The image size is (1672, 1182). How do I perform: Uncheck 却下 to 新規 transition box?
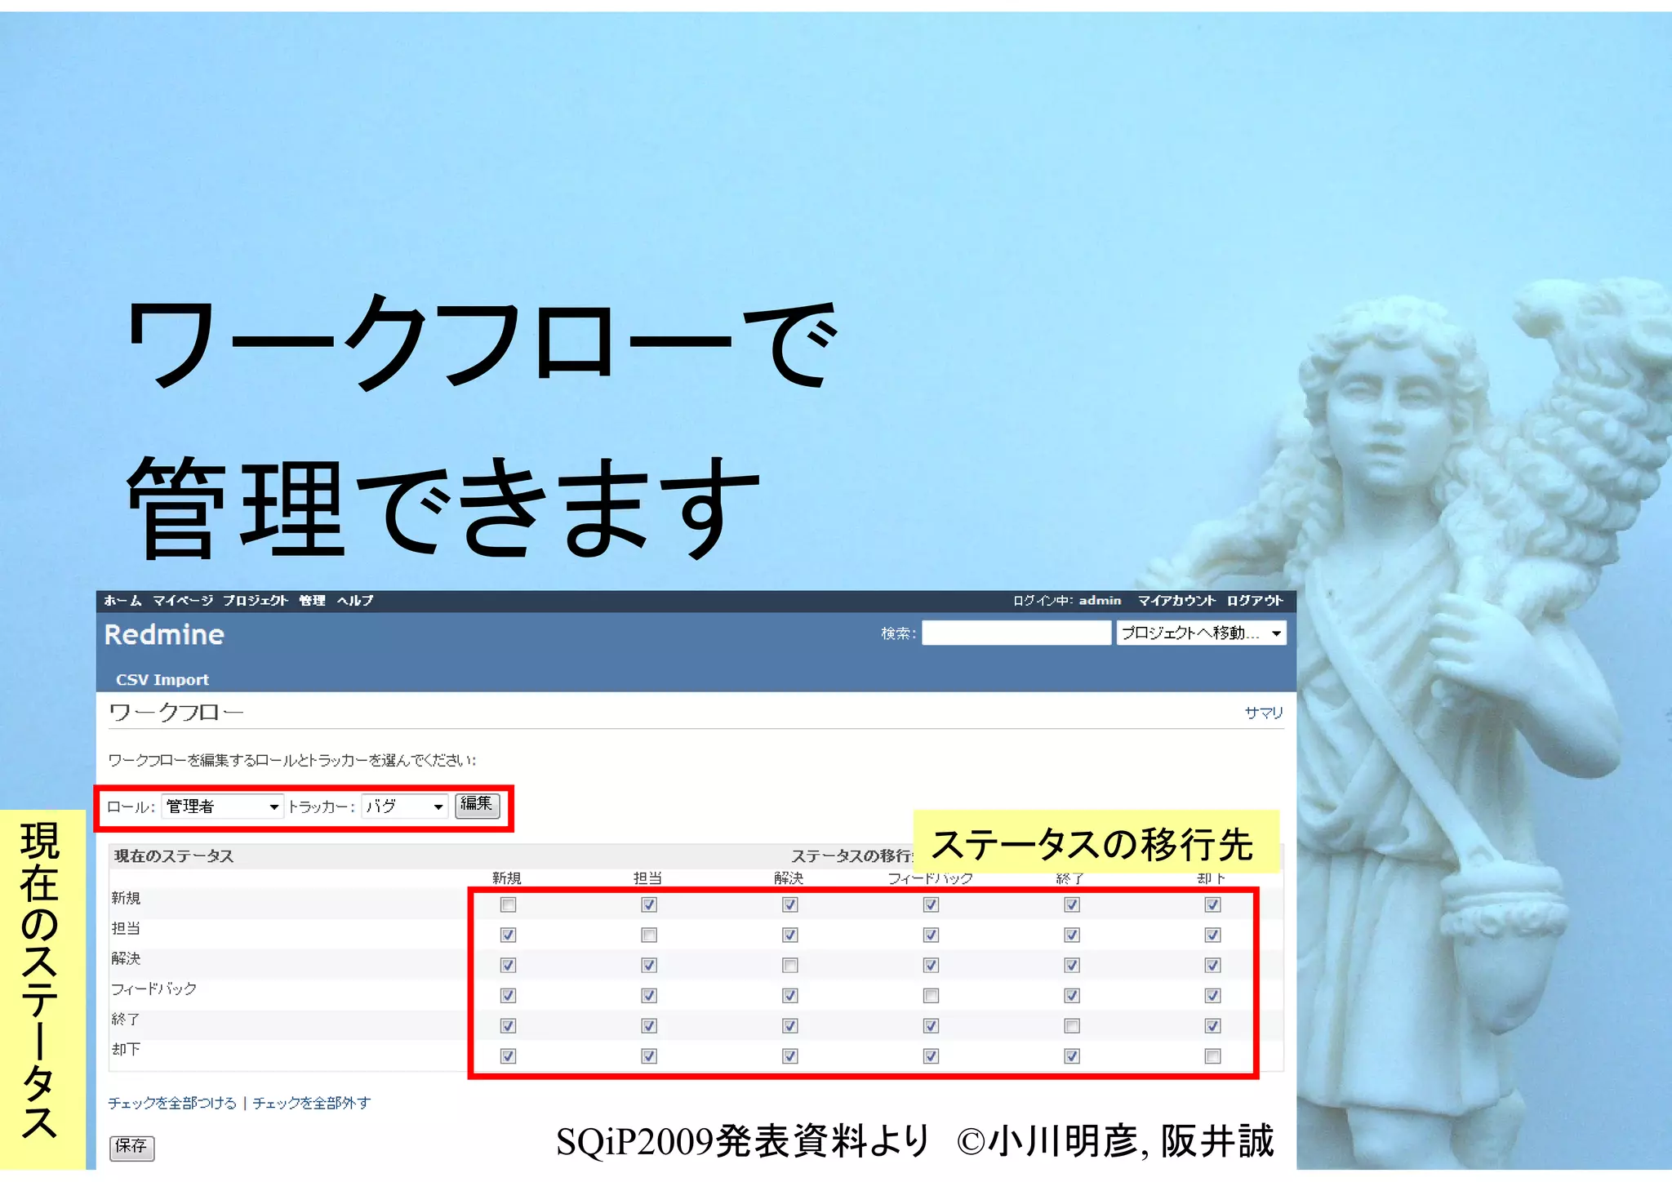point(508,1055)
